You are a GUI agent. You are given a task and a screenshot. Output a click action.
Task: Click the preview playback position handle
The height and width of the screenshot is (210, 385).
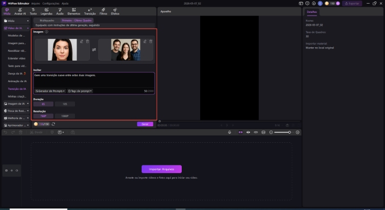159,121
